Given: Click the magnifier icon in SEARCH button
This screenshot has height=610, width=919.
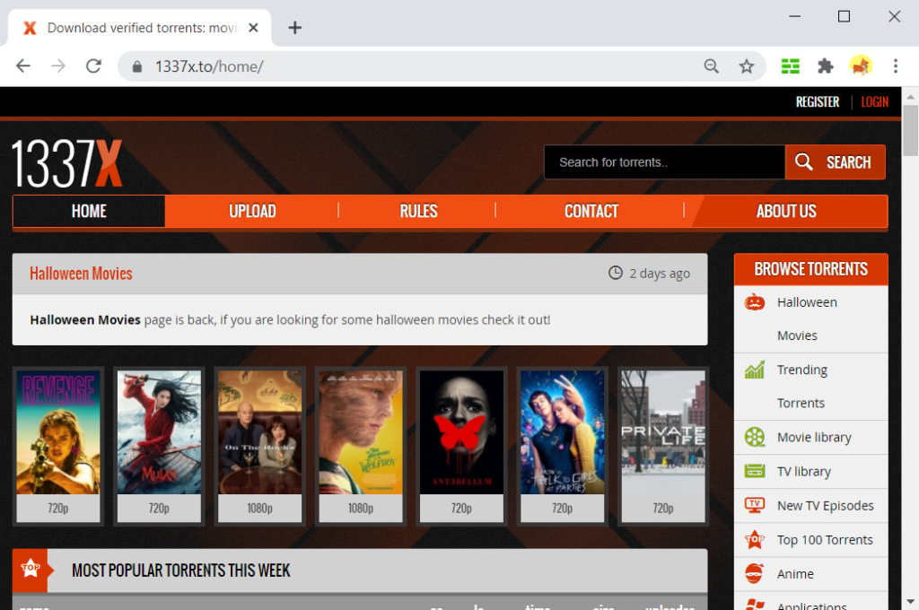Looking at the screenshot, I should pos(803,161).
